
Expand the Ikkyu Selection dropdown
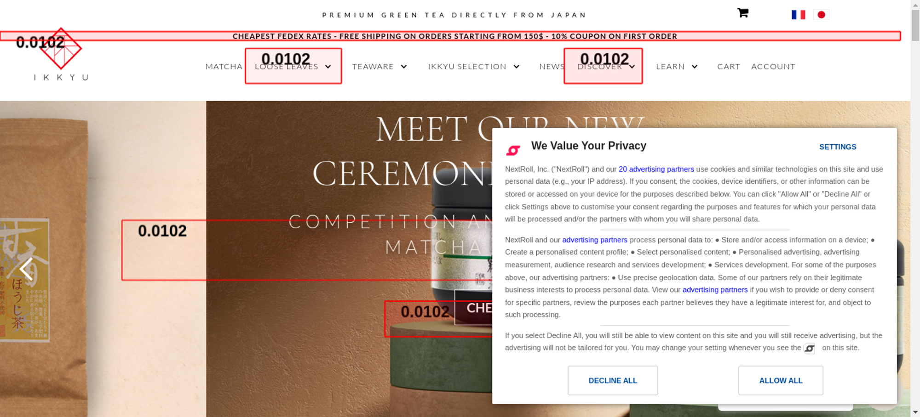517,67
